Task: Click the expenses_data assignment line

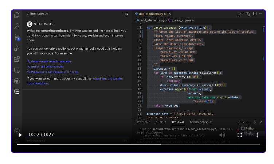Action: tap(180, 114)
